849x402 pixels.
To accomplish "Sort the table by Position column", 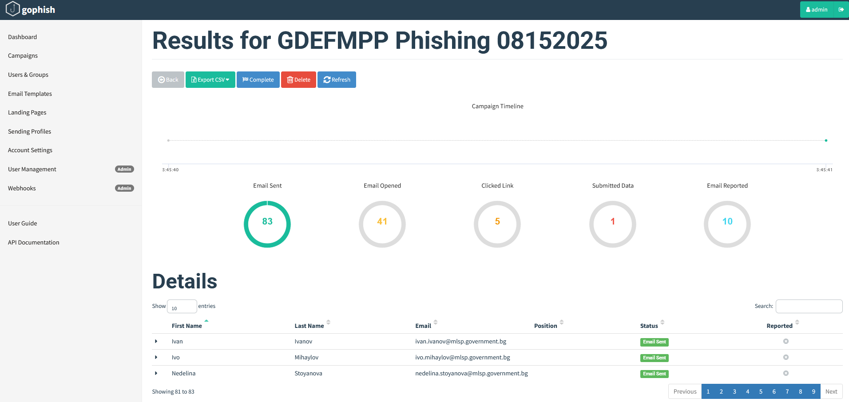I will click(545, 326).
